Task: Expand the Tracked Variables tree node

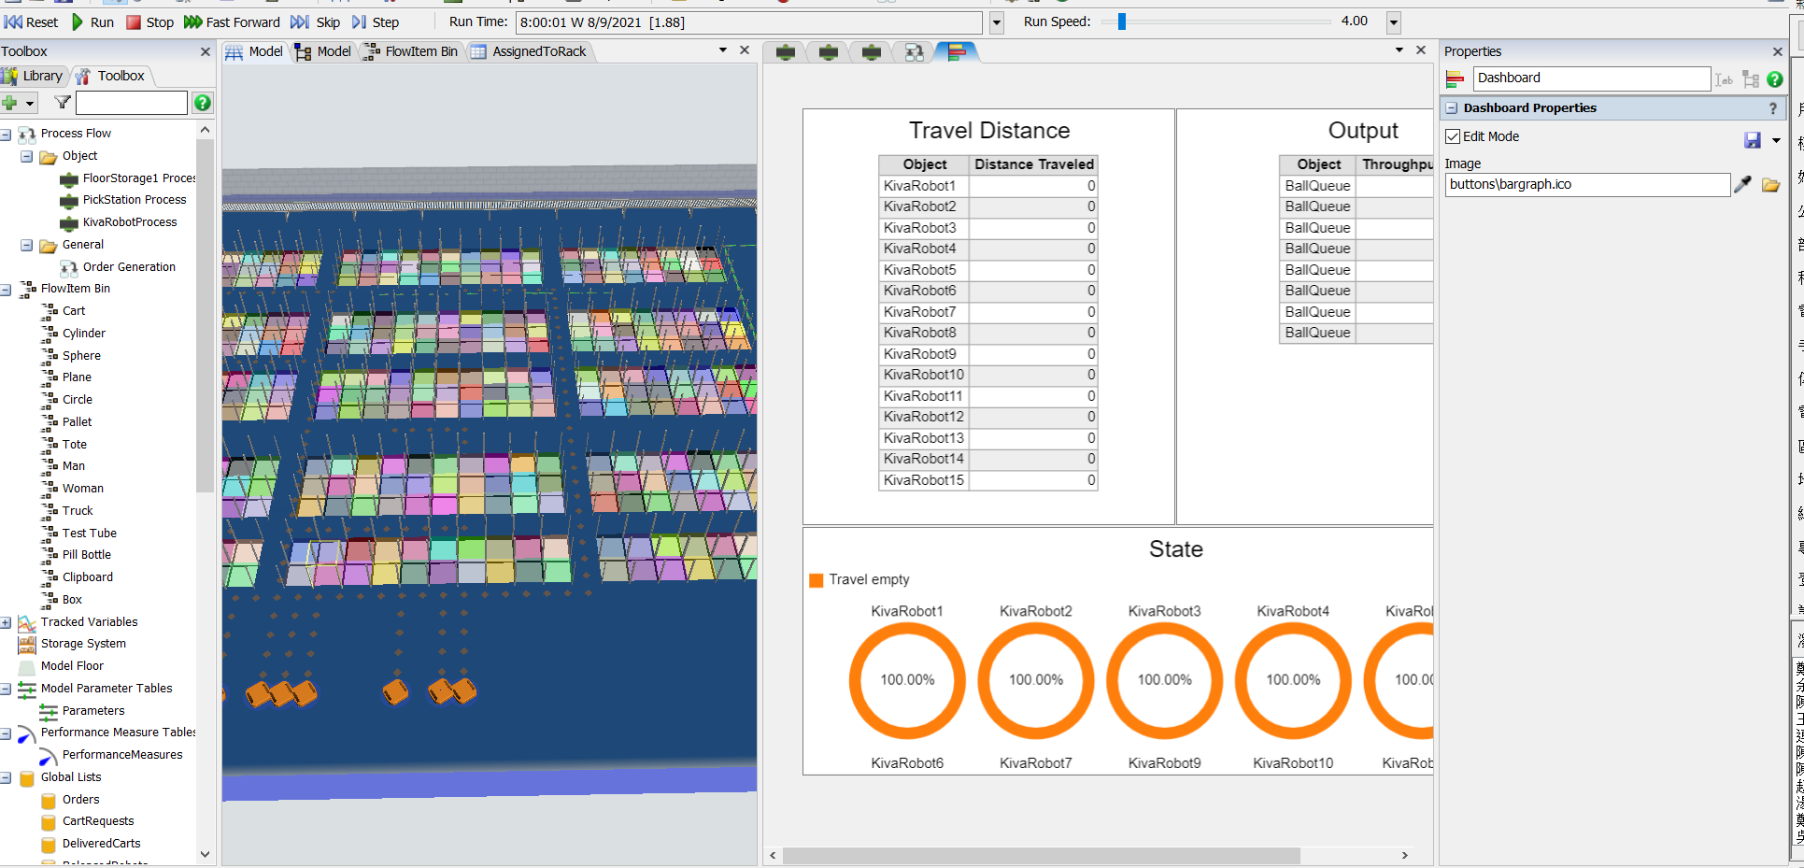Action: pyautogui.click(x=6, y=622)
